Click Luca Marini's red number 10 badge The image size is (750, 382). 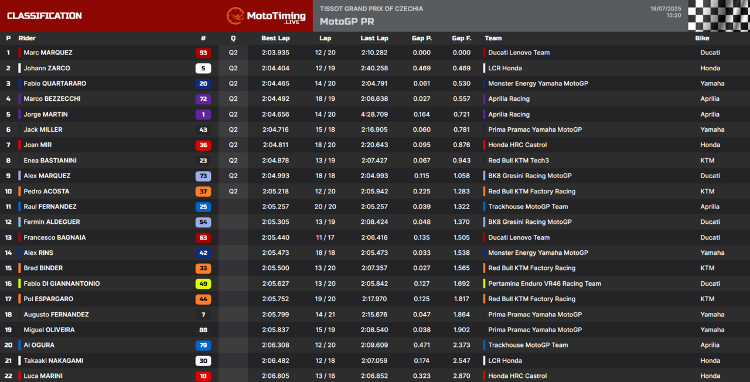coord(203,376)
